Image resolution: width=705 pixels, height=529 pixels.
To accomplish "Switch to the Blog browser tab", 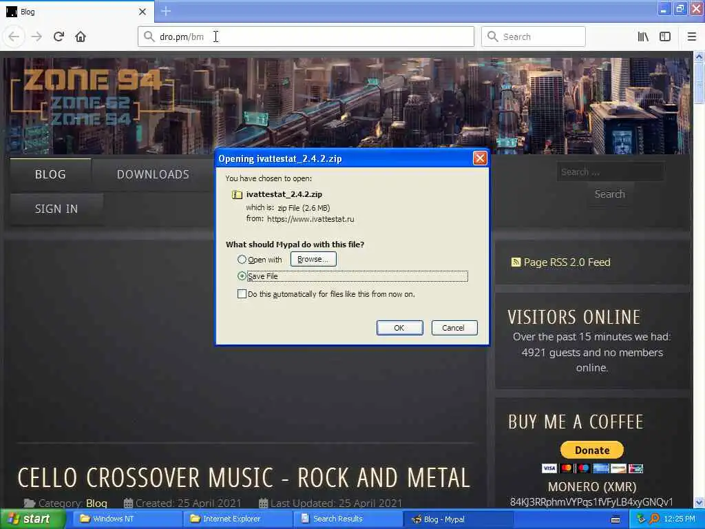I will click(76, 12).
